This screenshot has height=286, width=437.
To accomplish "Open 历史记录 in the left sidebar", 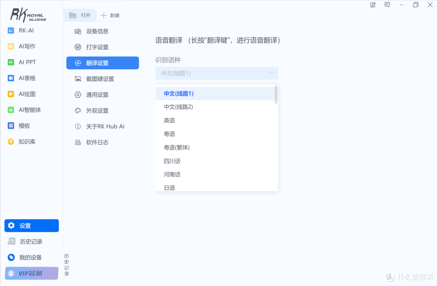I will pos(32,242).
